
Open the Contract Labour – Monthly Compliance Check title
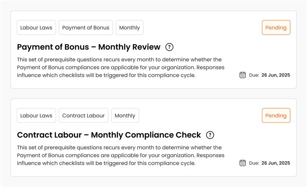coord(109,135)
